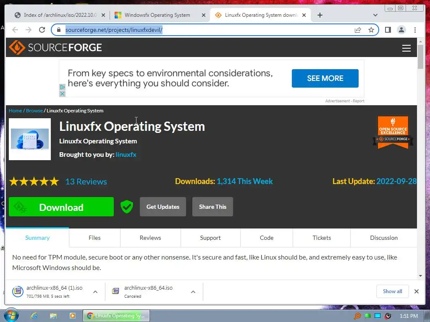Close the downloads bar
430x322 pixels.
pyautogui.click(x=416, y=291)
